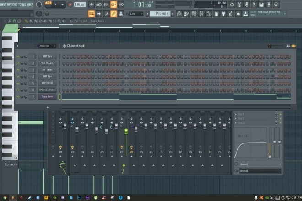Click the one-click audio recording microphone icon
This screenshot has width=302, height=201.
click(247, 5)
